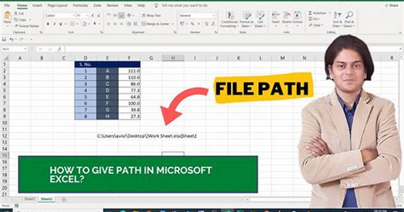Toggle Wrap Text
This screenshot has height=212, width=404.
[151, 16]
